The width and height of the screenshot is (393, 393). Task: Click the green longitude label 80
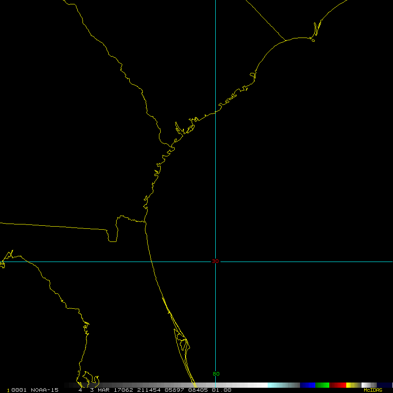tap(216, 374)
